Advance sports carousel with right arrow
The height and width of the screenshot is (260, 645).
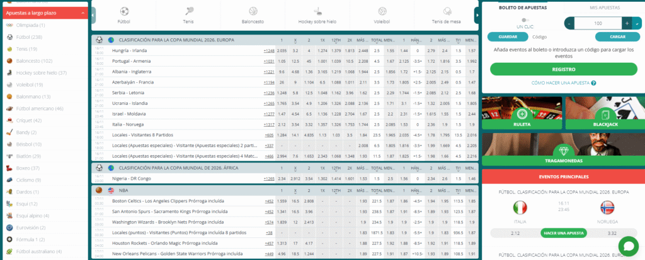(x=477, y=15)
